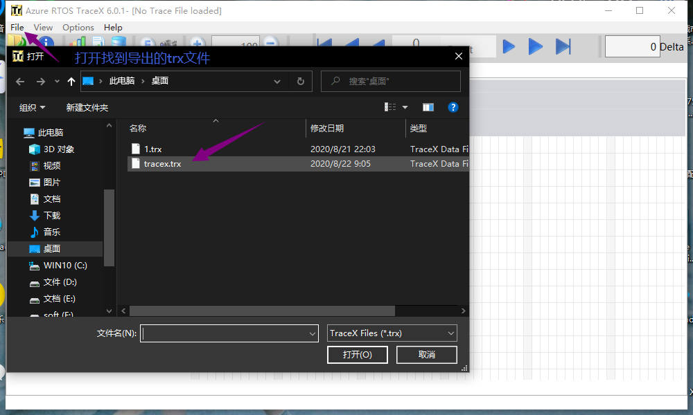Go back with the dialog's back arrow
Image resolution: width=693 pixels, height=415 pixels.
(x=20, y=81)
